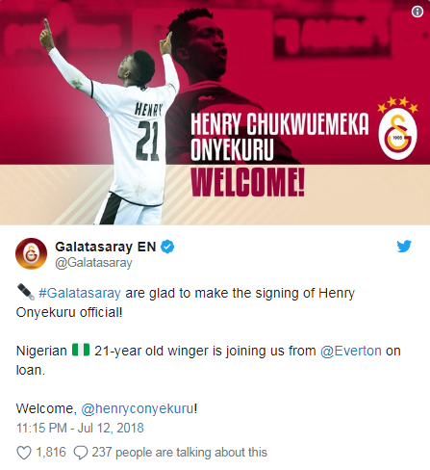Click the 1,816 likes count

(51, 453)
